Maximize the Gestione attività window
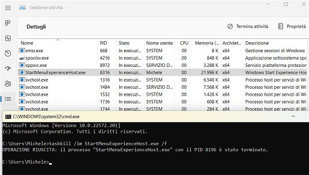The height and width of the screenshot is (175, 309). tap(286, 4)
